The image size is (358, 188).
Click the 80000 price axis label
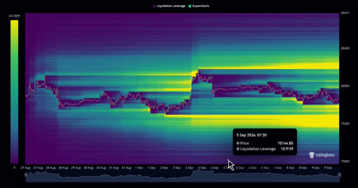coord(345,86)
